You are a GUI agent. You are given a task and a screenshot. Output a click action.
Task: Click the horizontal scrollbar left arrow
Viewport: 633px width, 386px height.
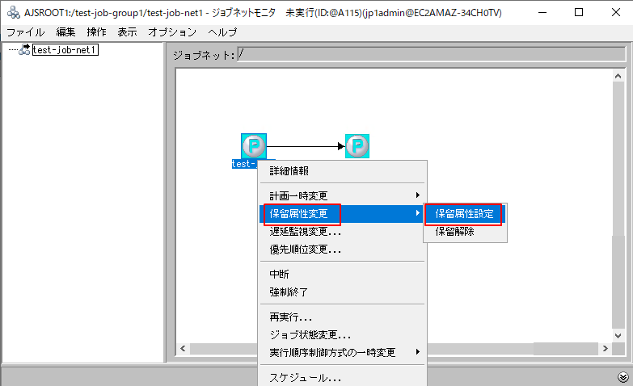183,349
